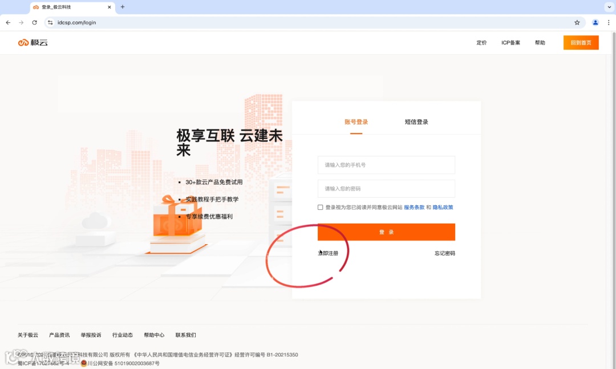Open site information icon in address bar
The height and width of the screenshot is (369, 616).
pyautogui.click(x=50, y=22)
